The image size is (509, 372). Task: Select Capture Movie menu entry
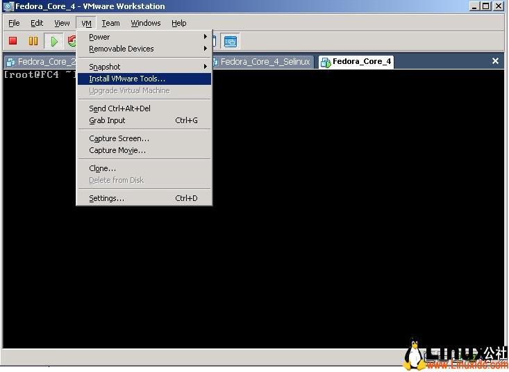click(144, 151)
